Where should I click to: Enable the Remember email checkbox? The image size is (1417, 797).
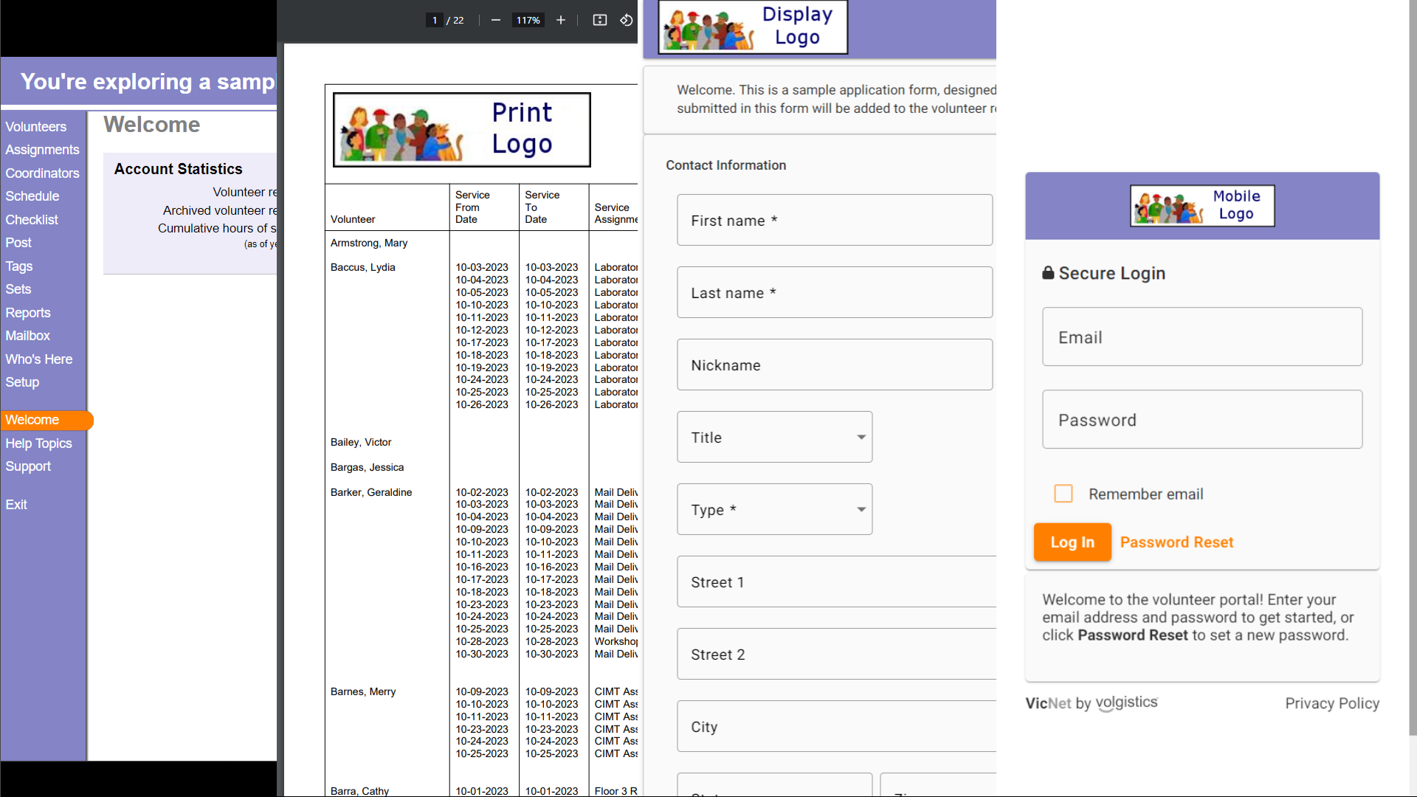click(x=1063, y=494)
